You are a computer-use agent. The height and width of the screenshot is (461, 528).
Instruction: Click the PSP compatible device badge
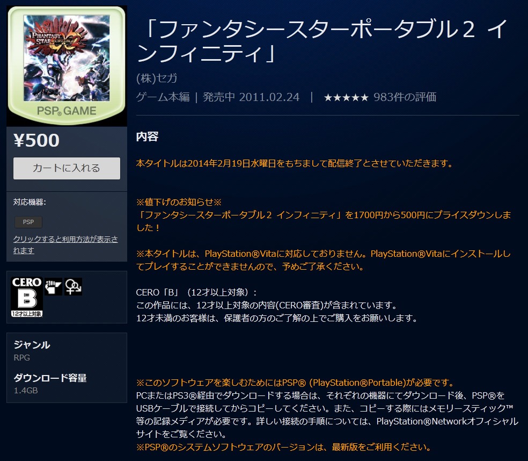coord(28,222)
